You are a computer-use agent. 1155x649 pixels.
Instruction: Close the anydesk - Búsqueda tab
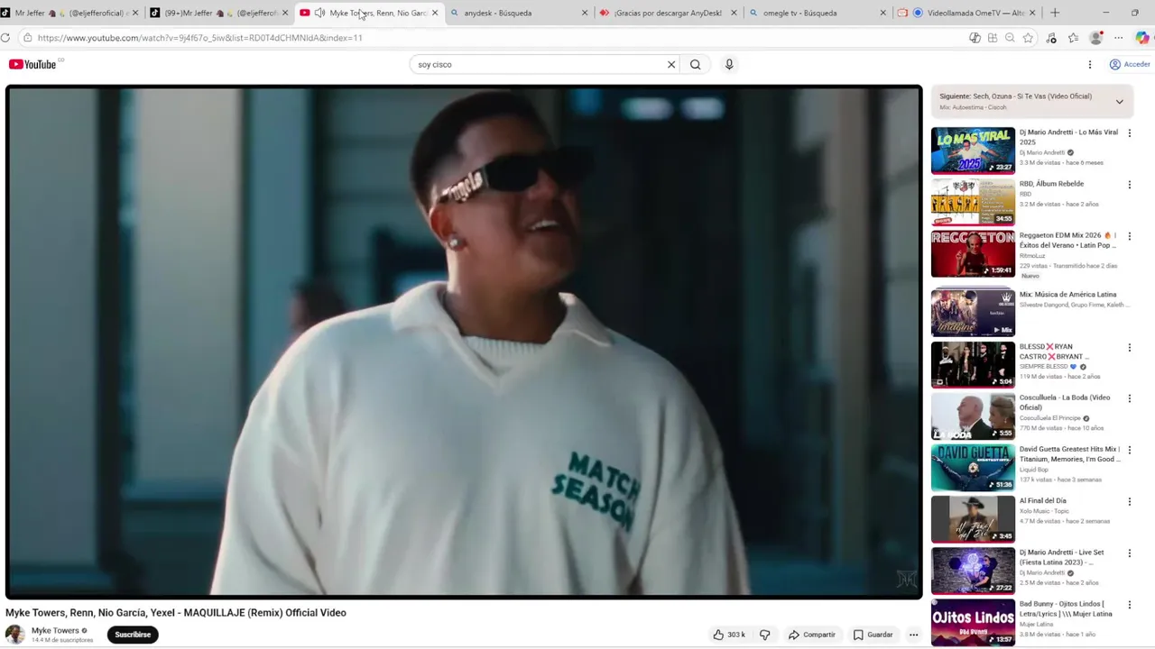[585, 13]
